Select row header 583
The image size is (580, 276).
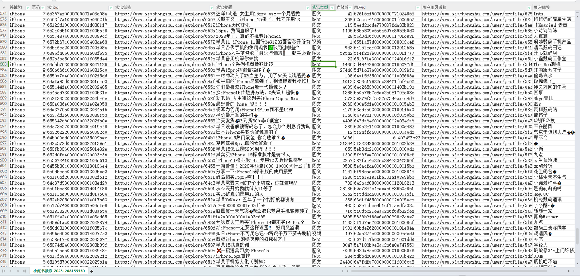coord(4,64)
